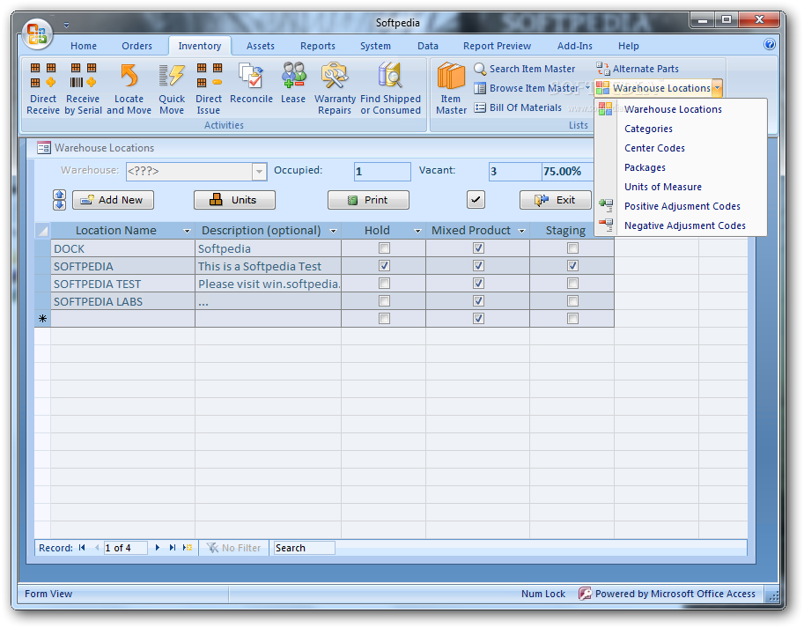The width and height of the screenshot is (804, 628).
Task: Click the Add New button
Action: point(113,200)
